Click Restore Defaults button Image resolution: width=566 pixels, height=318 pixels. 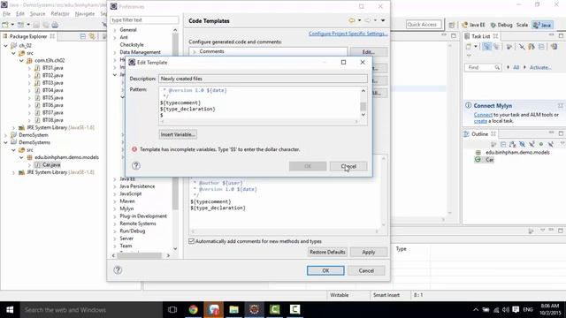327,252
